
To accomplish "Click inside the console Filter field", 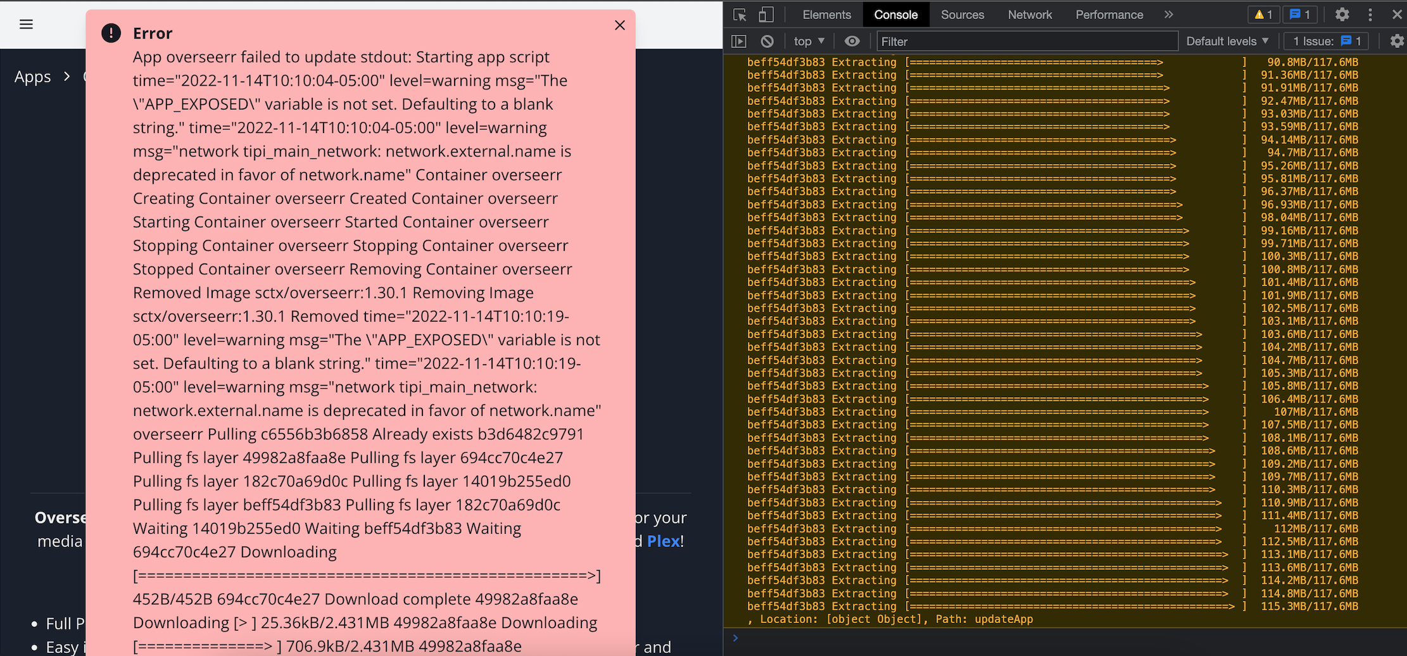I will (x=1026, y=41).
